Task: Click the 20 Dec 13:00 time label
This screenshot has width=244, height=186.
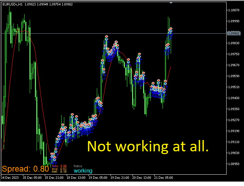Action: click(x=142, y=177)
